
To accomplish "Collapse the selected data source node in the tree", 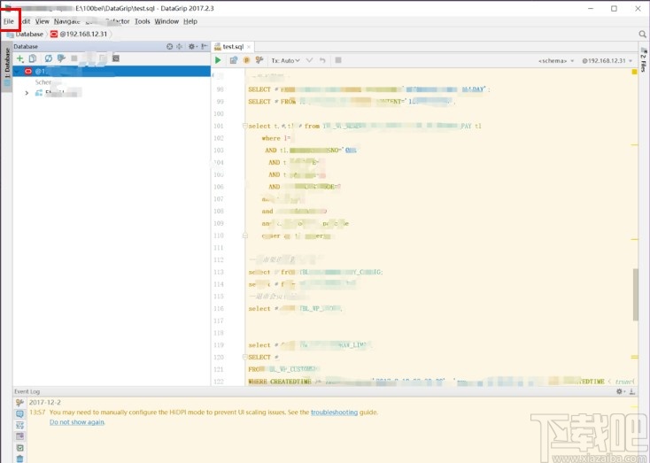I will pos(17,72).
